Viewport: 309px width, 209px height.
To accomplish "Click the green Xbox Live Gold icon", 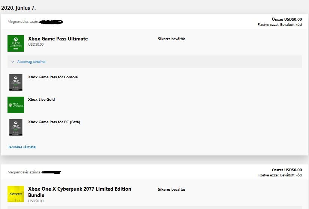I will pyautogui.click(x=16, y=105).
